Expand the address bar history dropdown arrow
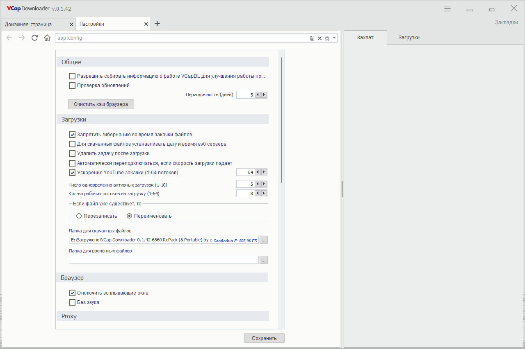The image size is (525, 349). [x=334, y=38]
